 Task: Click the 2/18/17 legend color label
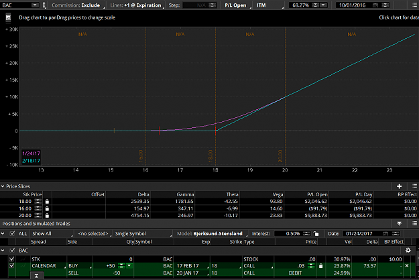point(31,161)
